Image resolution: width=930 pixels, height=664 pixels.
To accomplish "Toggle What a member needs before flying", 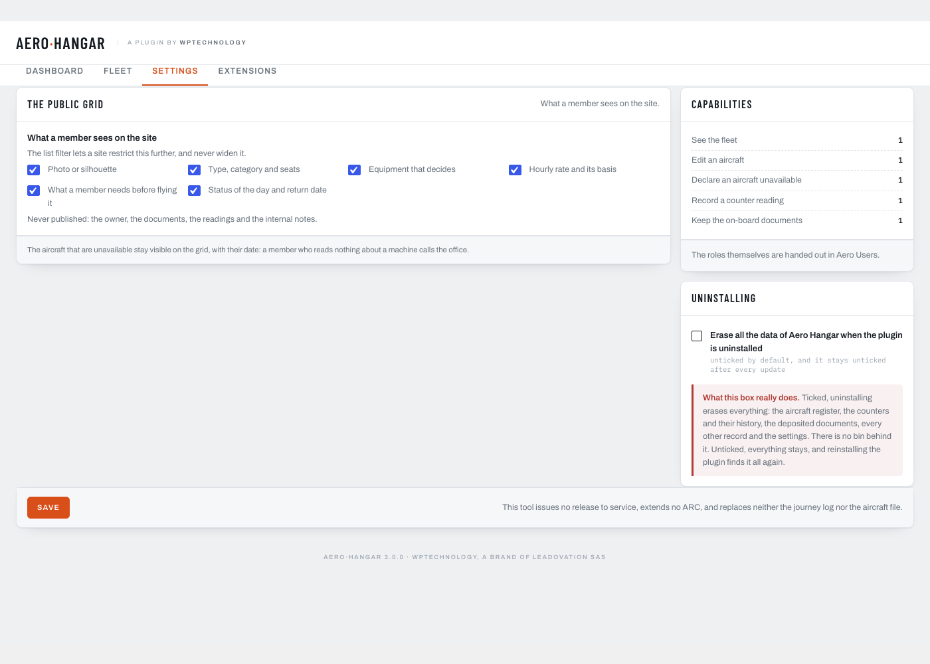I will 34,191.
